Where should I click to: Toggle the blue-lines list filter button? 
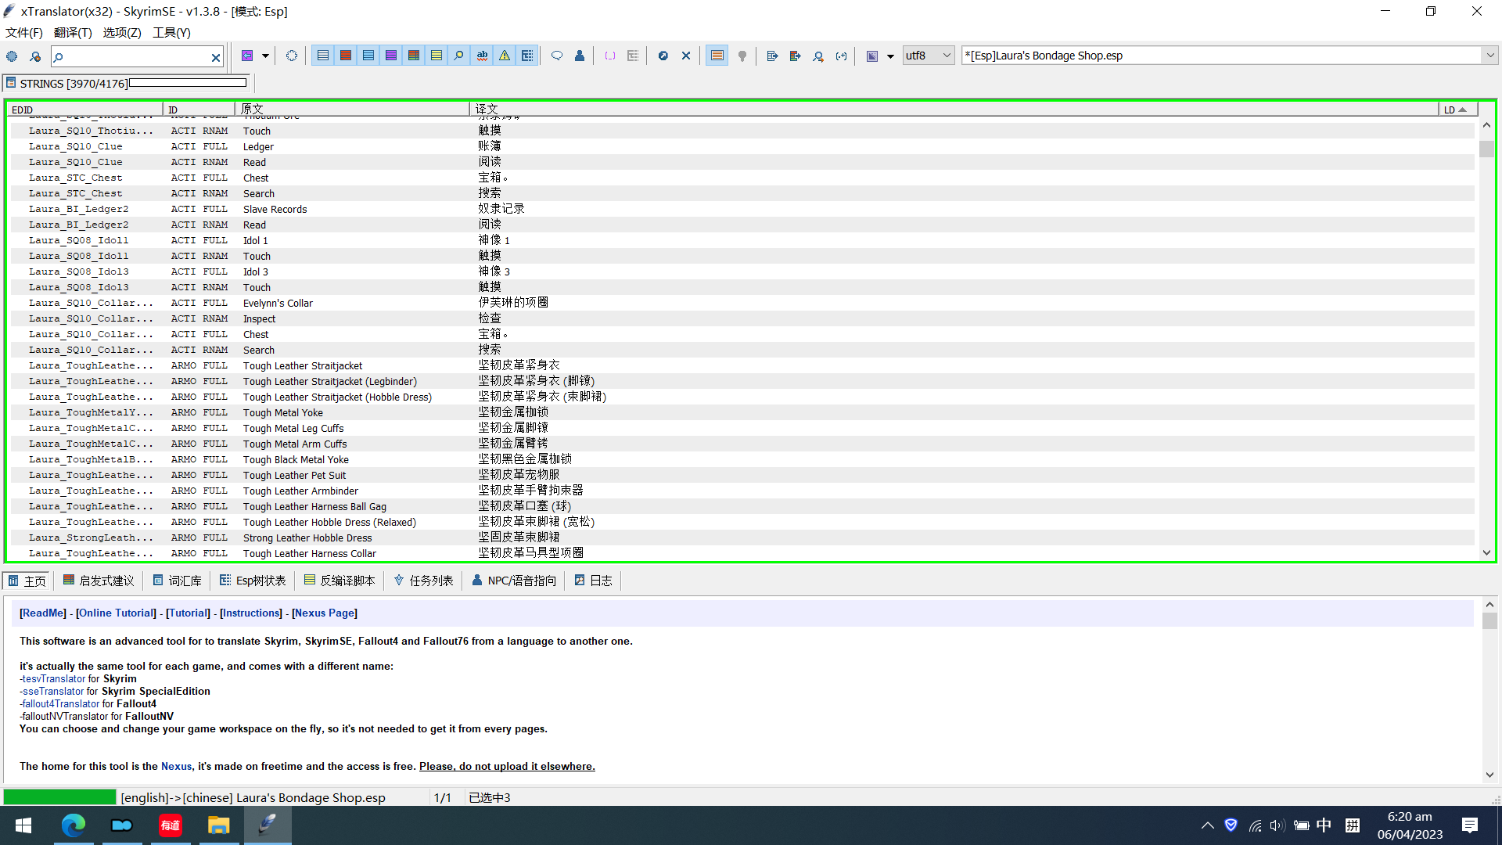[x=368, y=56]
